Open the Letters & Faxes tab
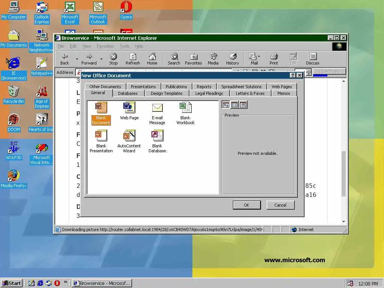384x288 pixels. [x=250, y=93]
